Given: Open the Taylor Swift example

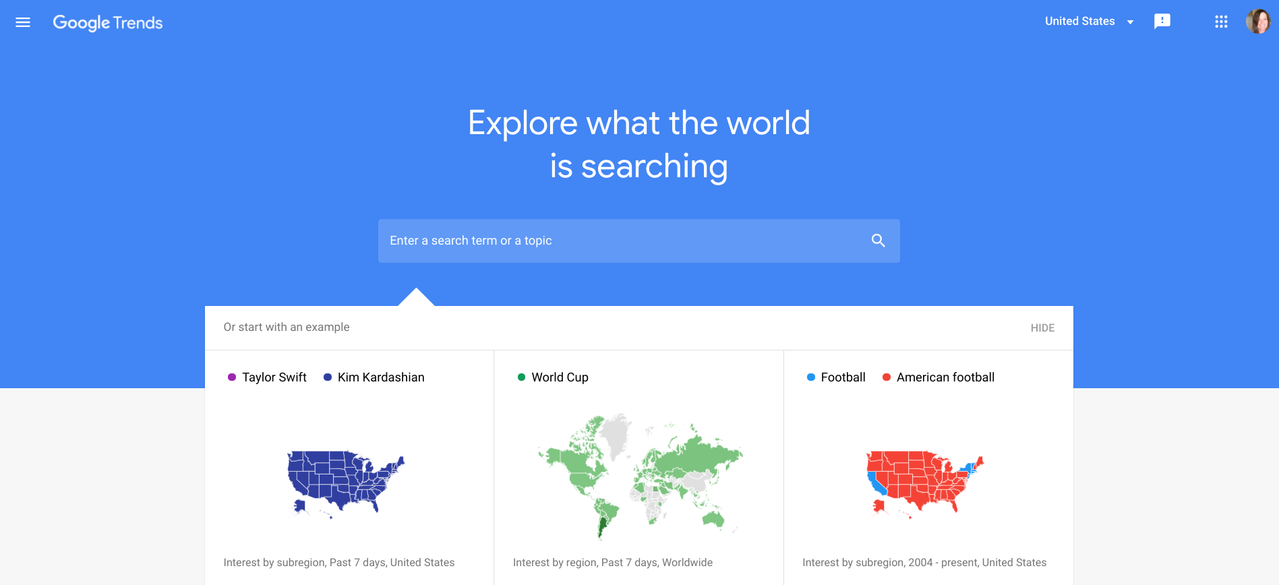Looking at the screenshot, I should pos(274,377).
